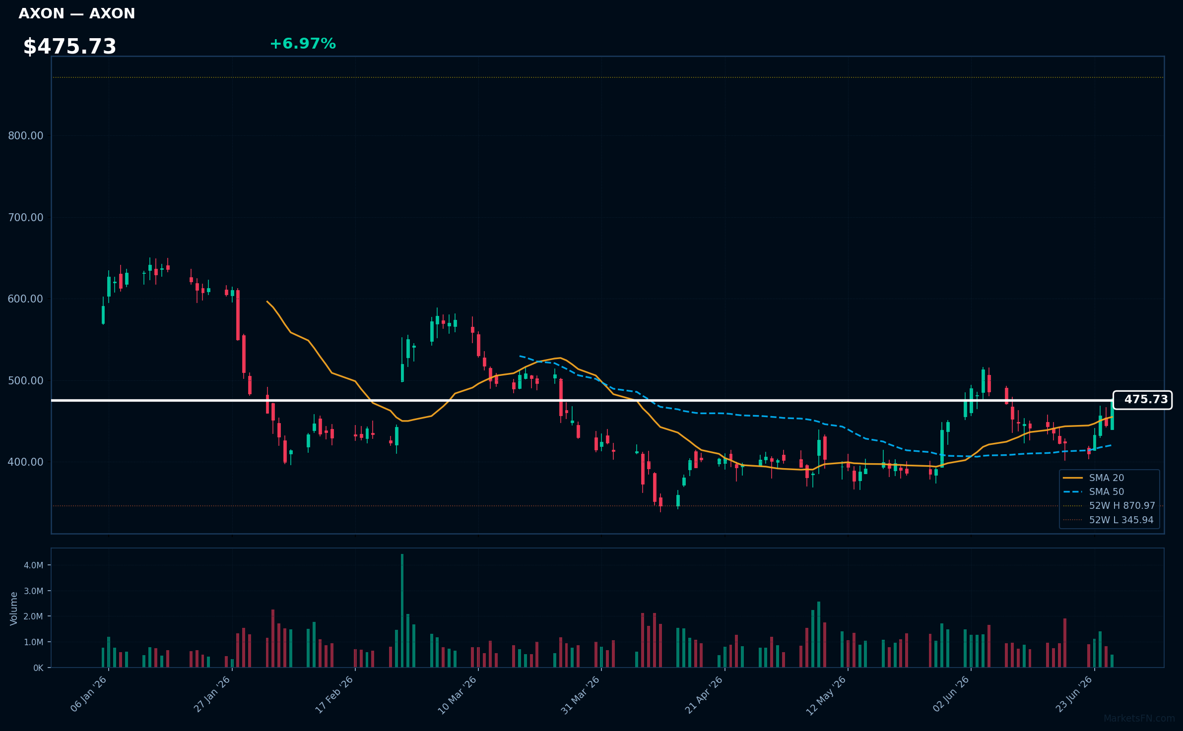Click the 10 Mar '26 date label

457,695
